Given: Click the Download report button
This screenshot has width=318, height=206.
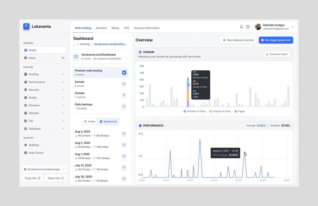Looking at the screenshot, I should [x=277, y=54].
